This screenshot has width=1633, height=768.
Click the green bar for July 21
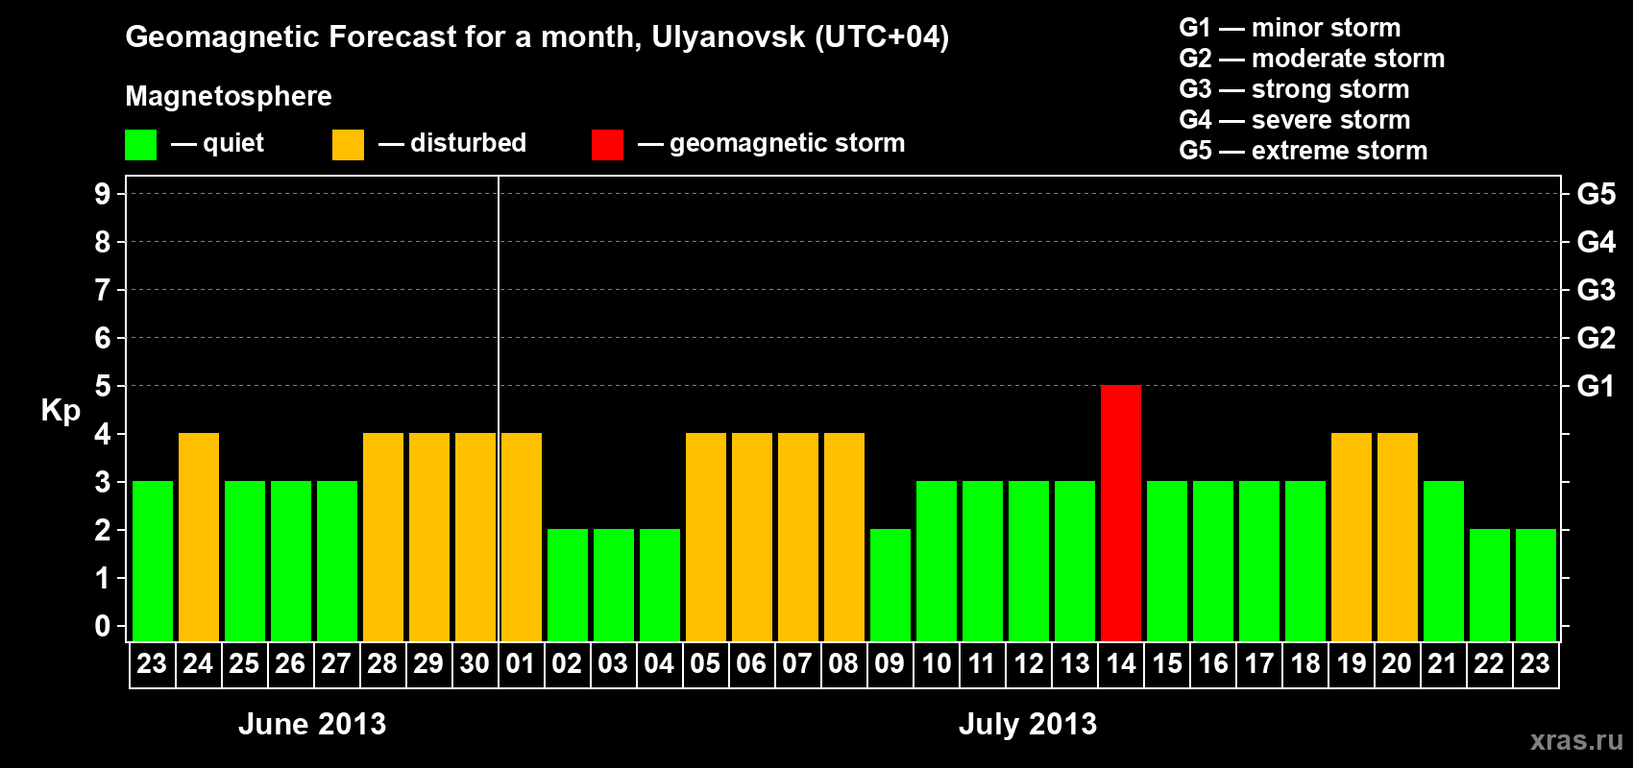click(x=1444, y=561)
